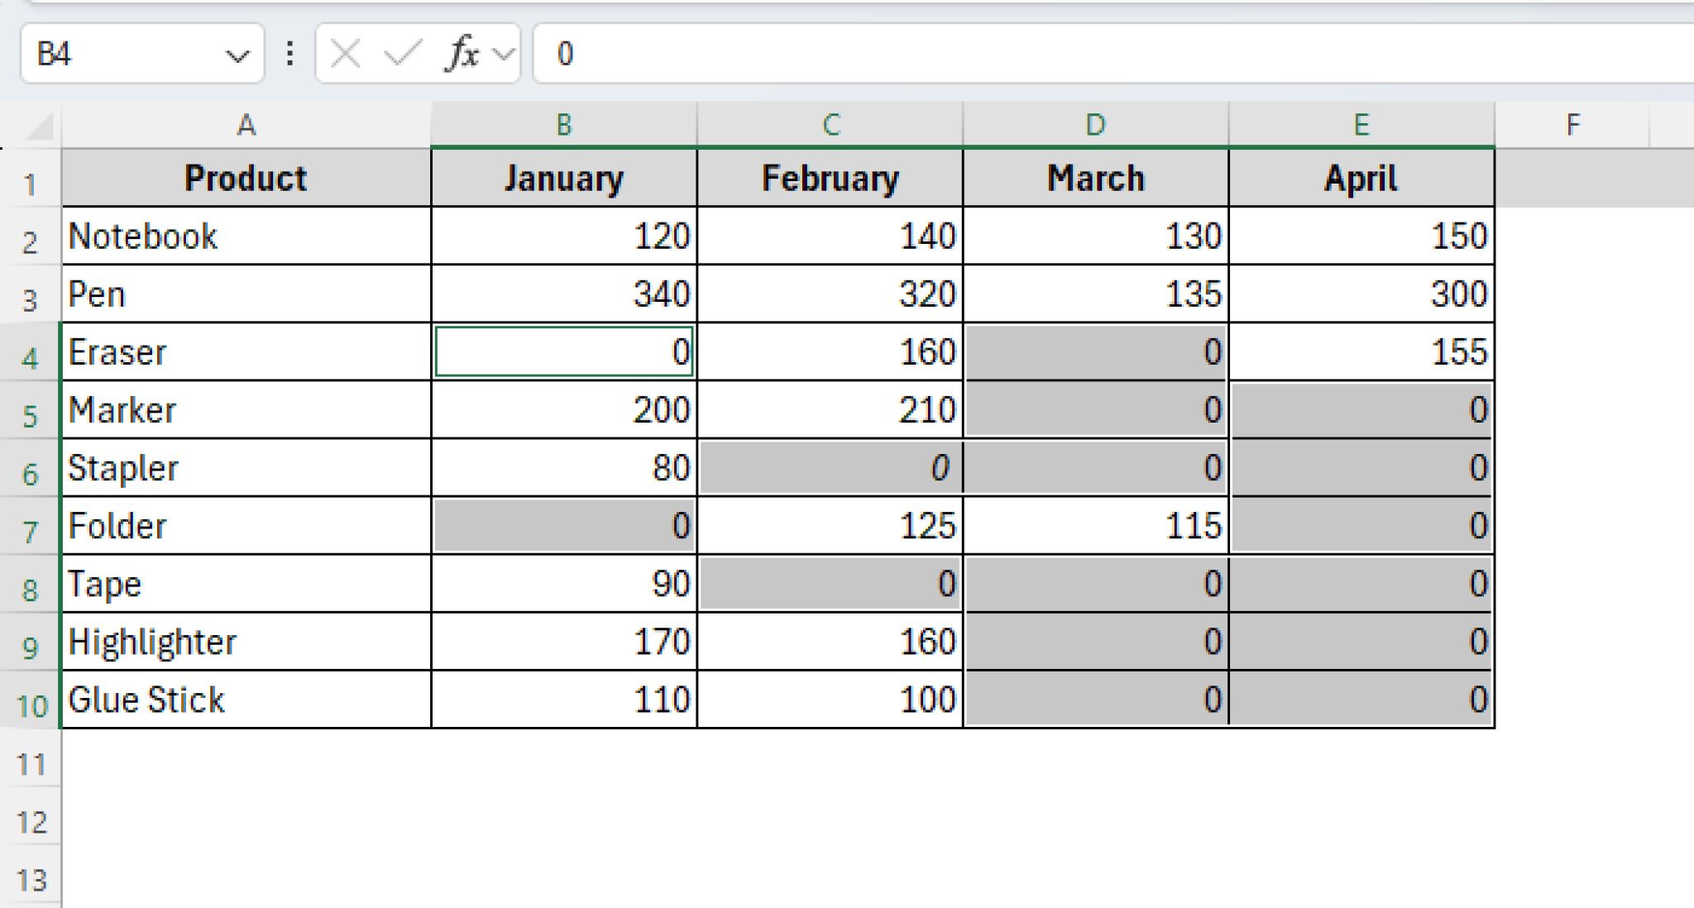This screenshot has width=1694, height=908.
Task: Select the Eraser product cell
Action: [246, 351]
